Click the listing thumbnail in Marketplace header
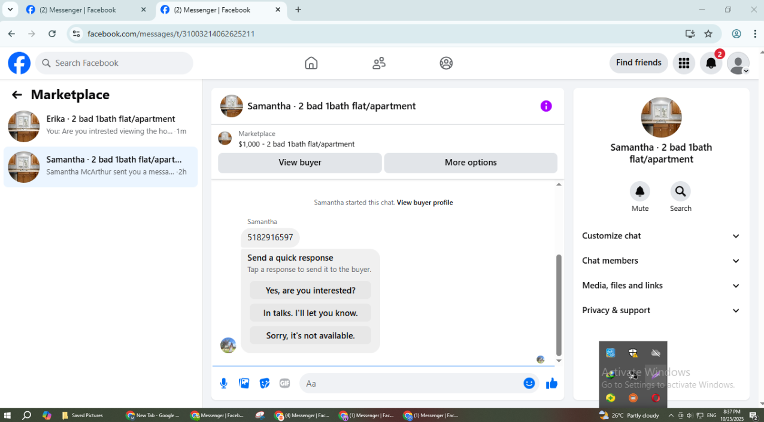This screenshot has height=422, width=764. 225,139
